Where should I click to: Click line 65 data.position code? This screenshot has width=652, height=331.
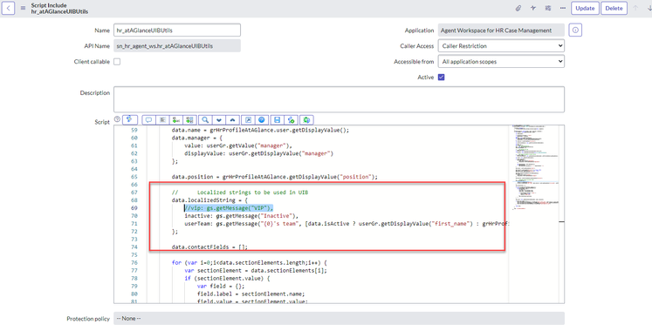click(274, 177)
